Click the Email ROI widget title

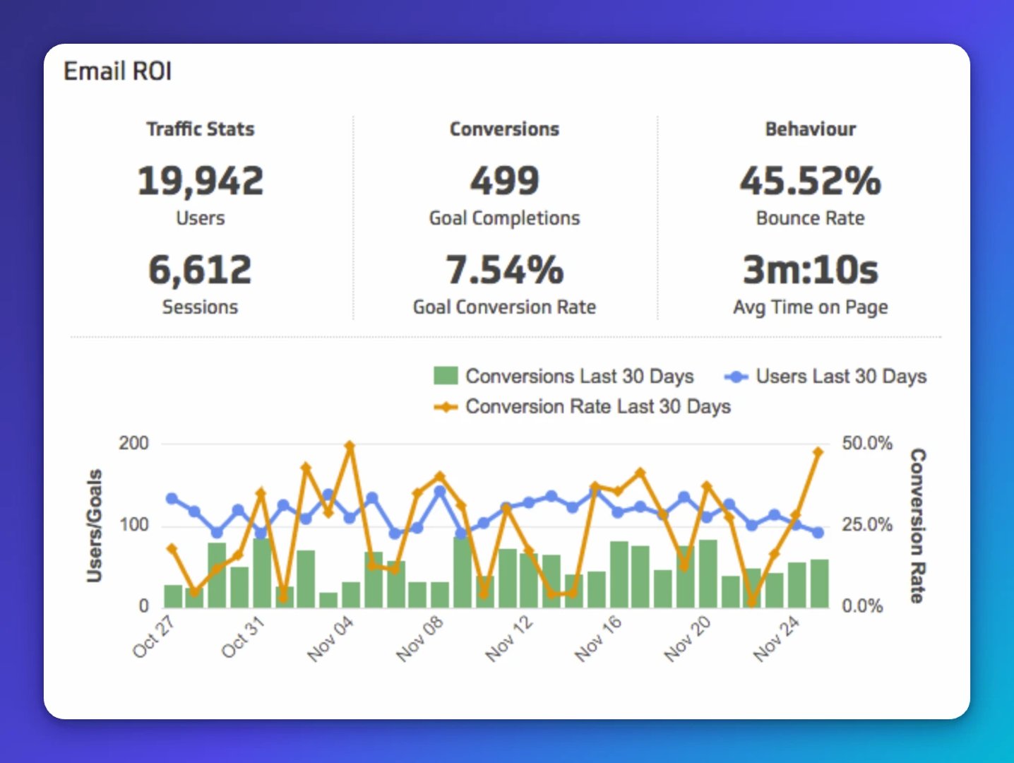[117, 71]
